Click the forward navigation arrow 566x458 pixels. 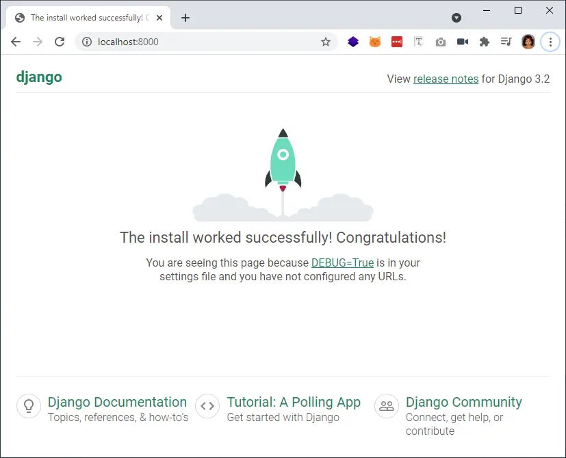(38, 42)
